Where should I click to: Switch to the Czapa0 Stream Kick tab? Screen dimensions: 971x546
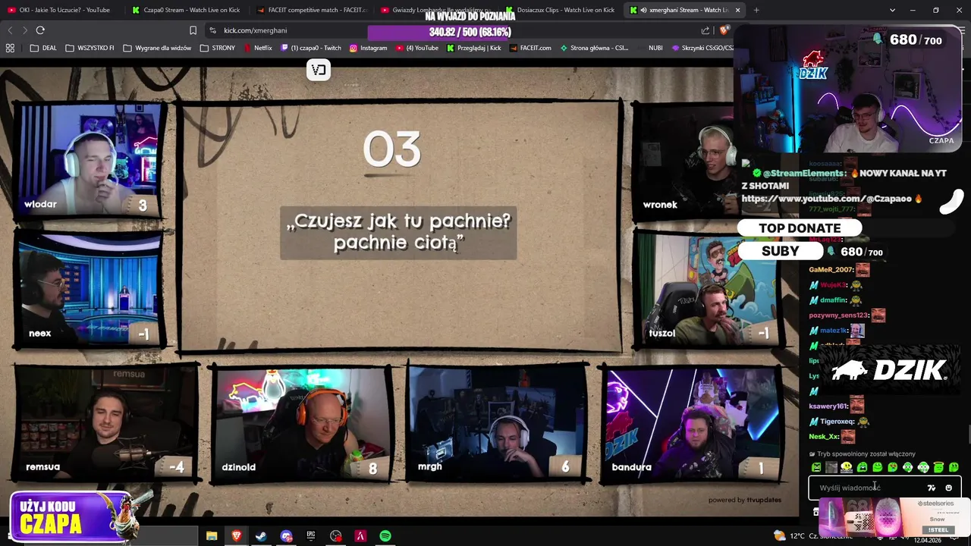186,10
